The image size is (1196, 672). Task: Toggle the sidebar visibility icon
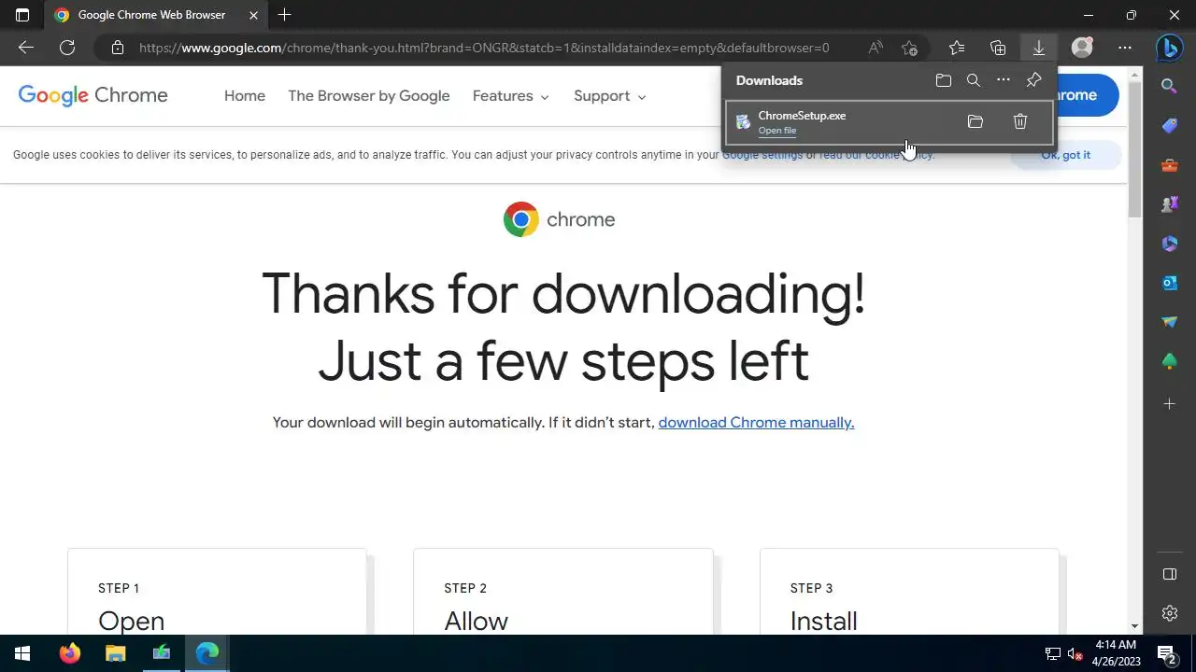(1169, 574)
